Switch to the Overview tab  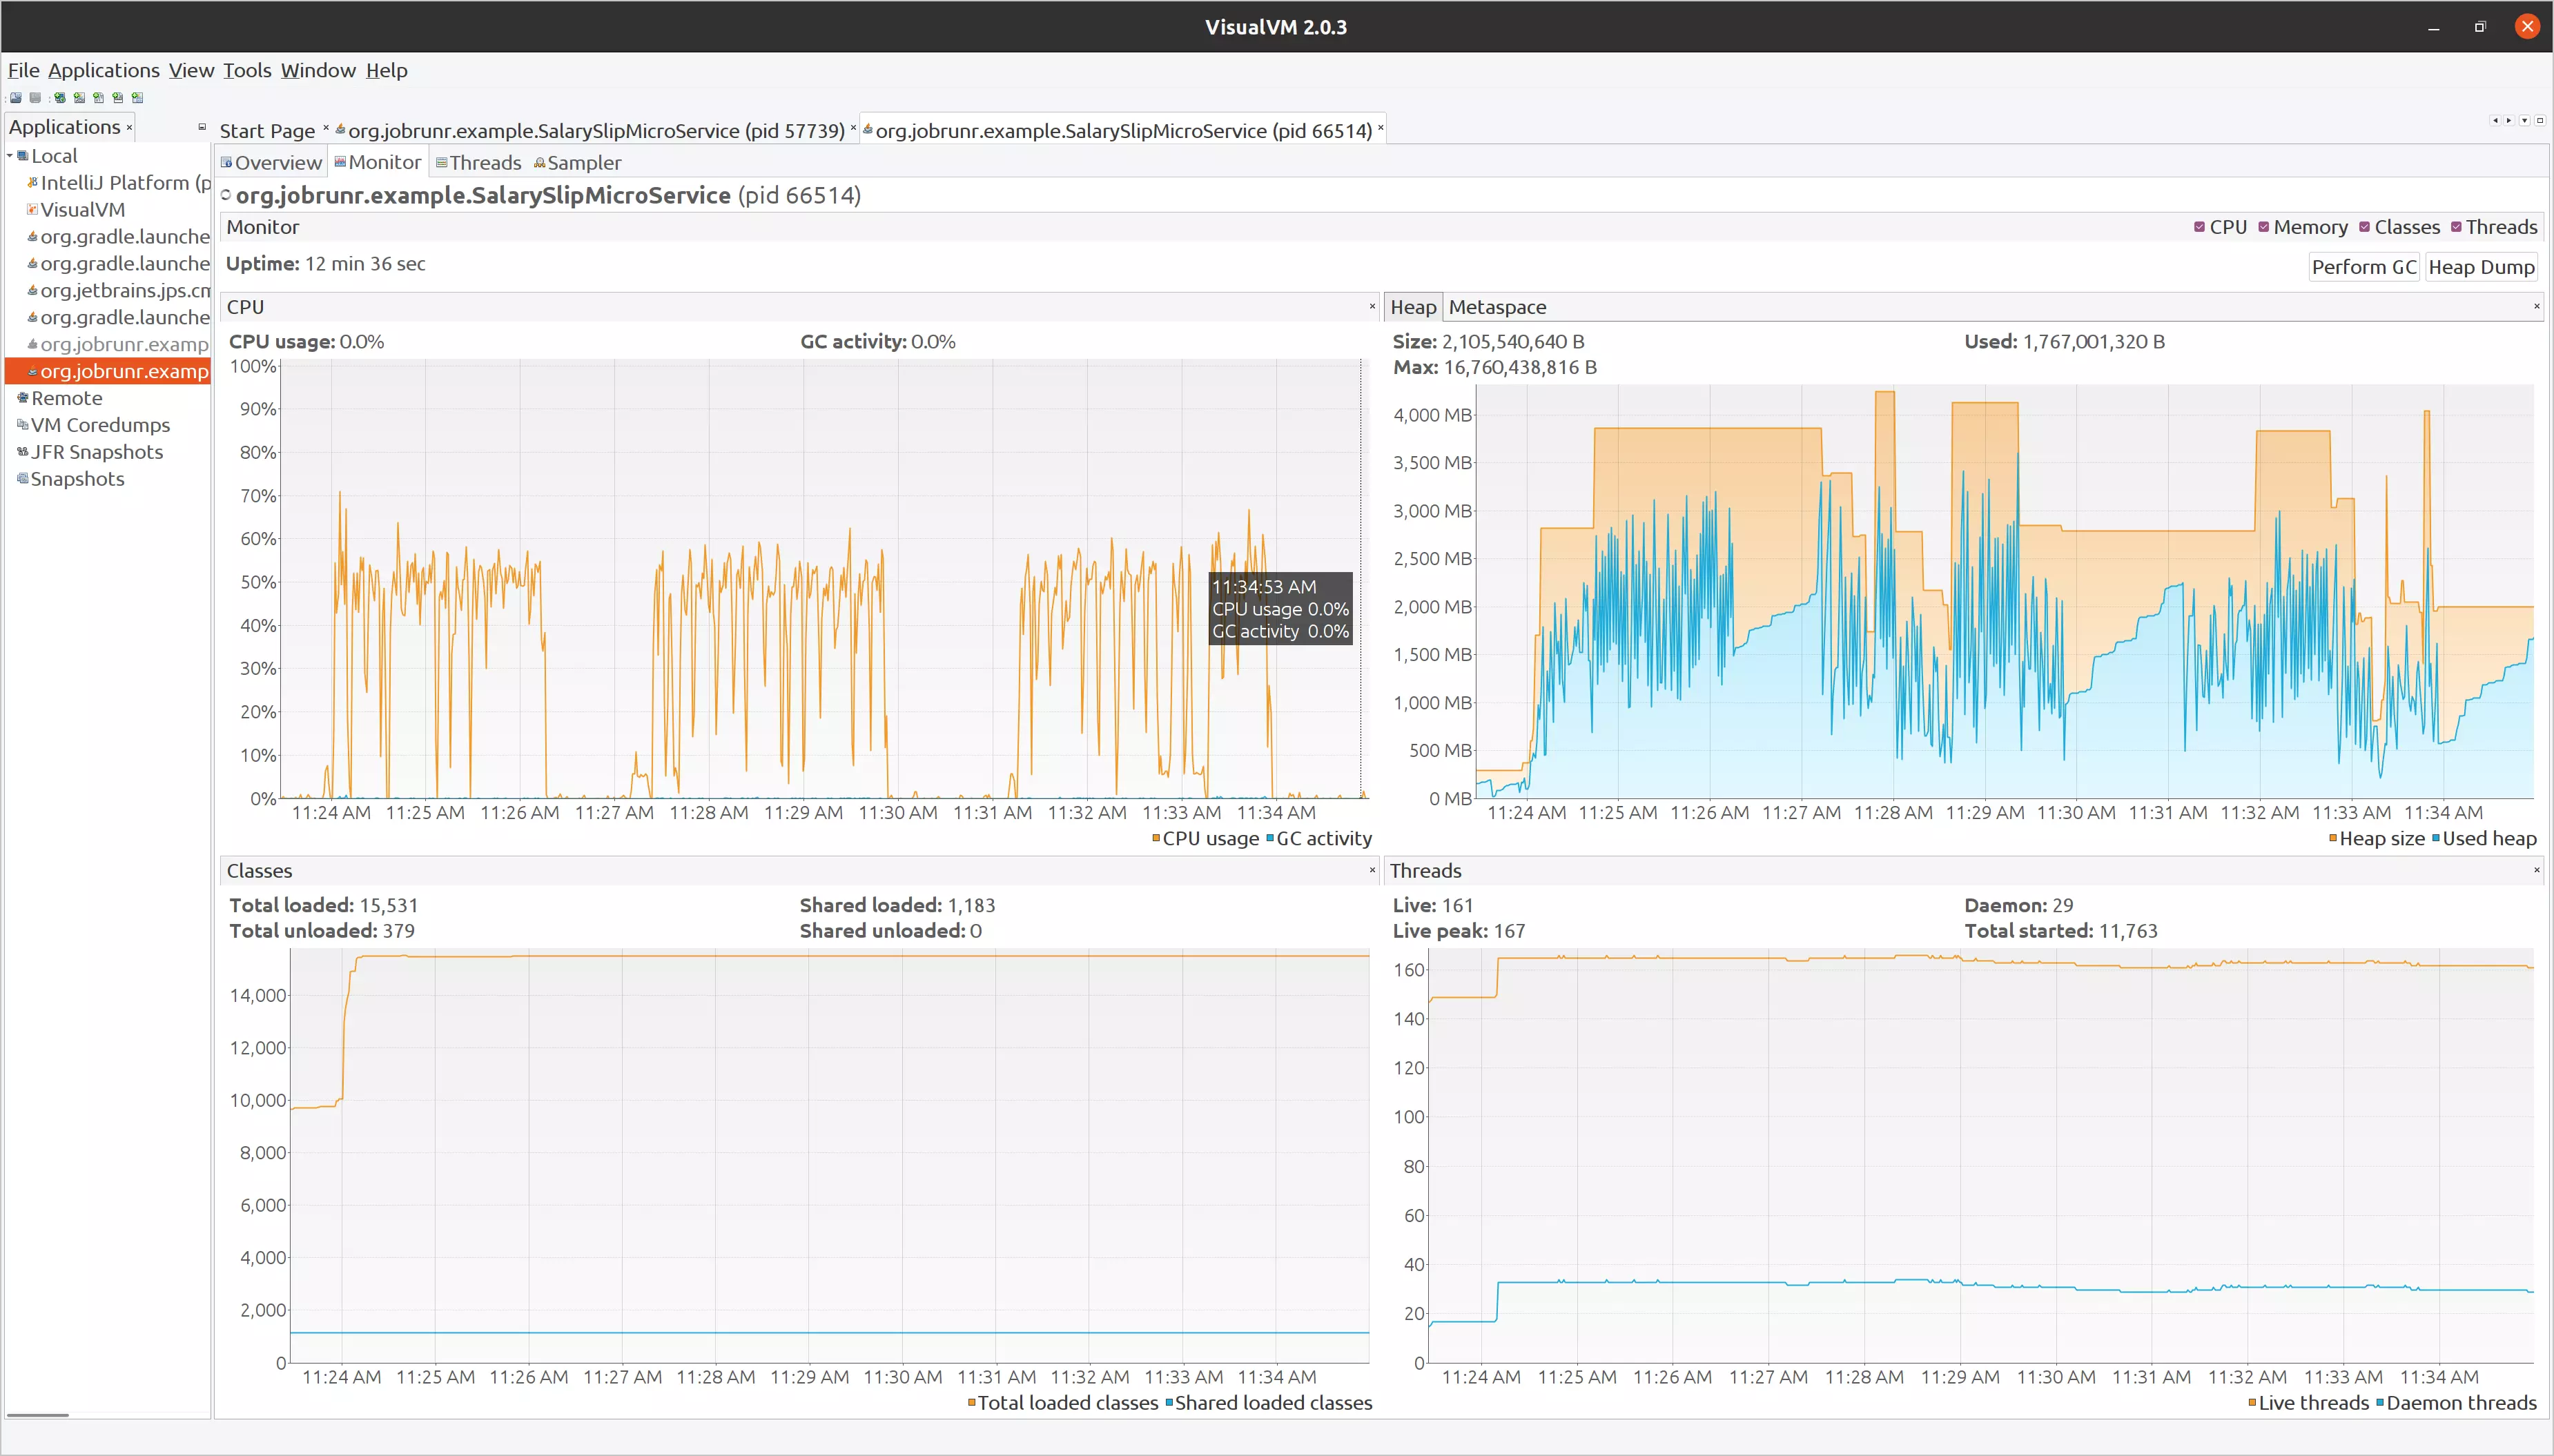pos(271,163)
